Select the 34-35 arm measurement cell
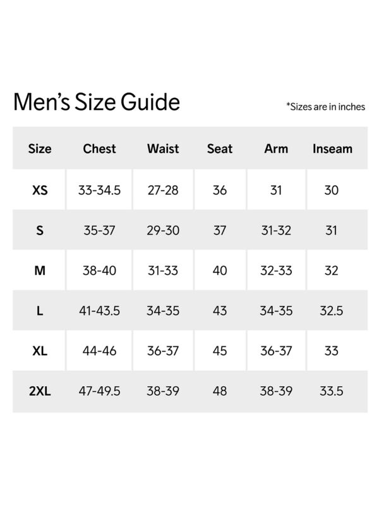 (x=276, y=311)
